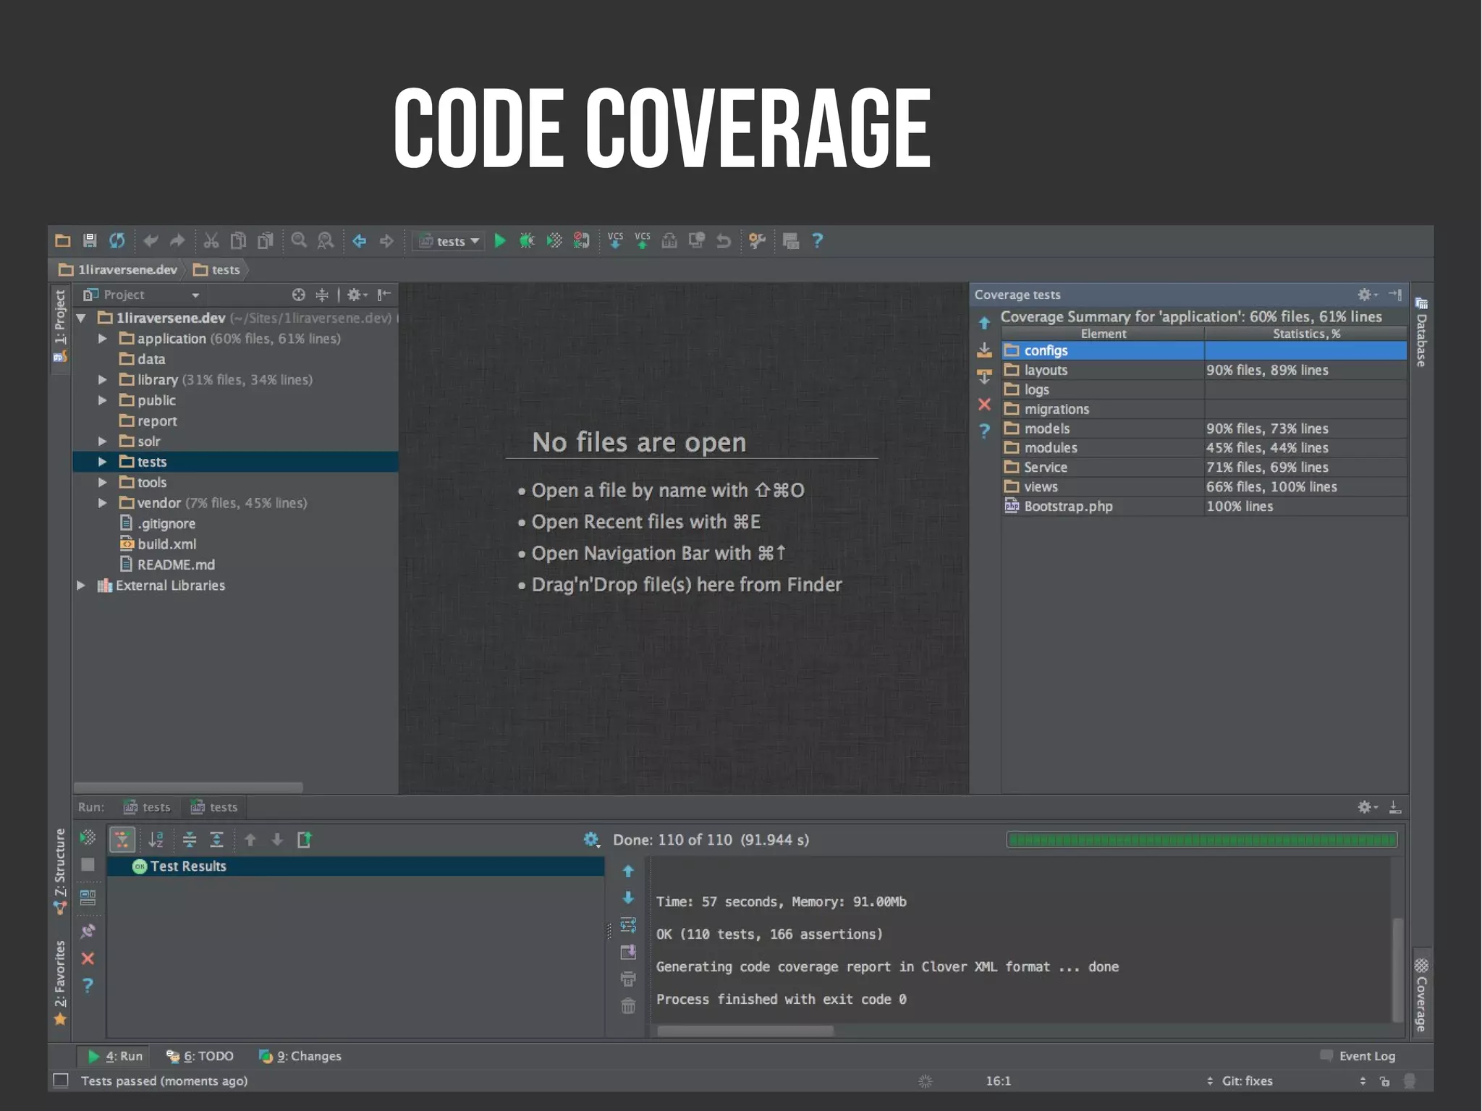Toggle soft-wrap icon beside console
1482x1111 pixels.
[x=628, y=925]
